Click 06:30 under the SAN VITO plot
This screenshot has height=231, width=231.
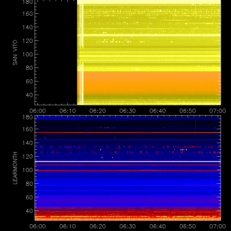[x=128, y=111]
